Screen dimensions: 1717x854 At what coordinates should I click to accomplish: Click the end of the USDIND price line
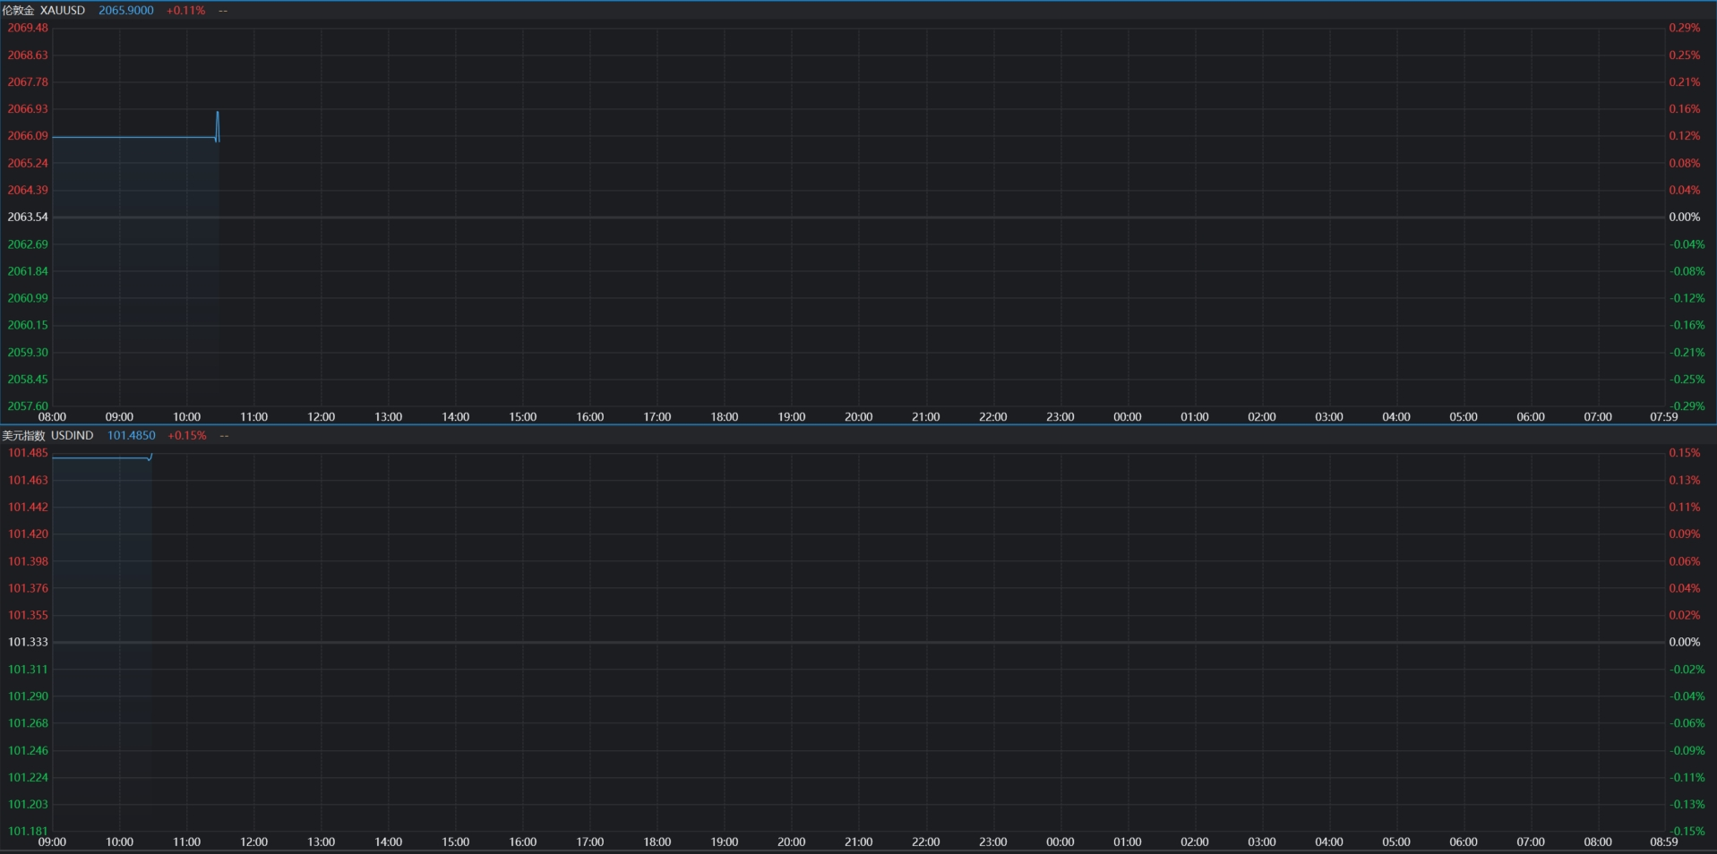click(150, 457)
